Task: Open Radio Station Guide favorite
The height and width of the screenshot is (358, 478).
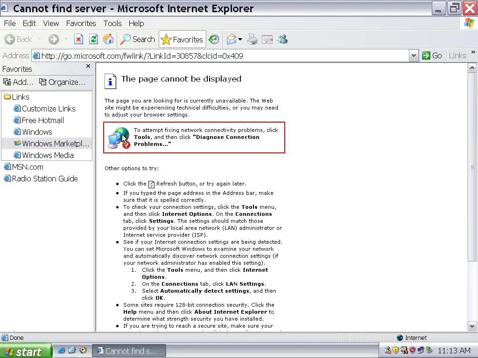Action: 41,179
